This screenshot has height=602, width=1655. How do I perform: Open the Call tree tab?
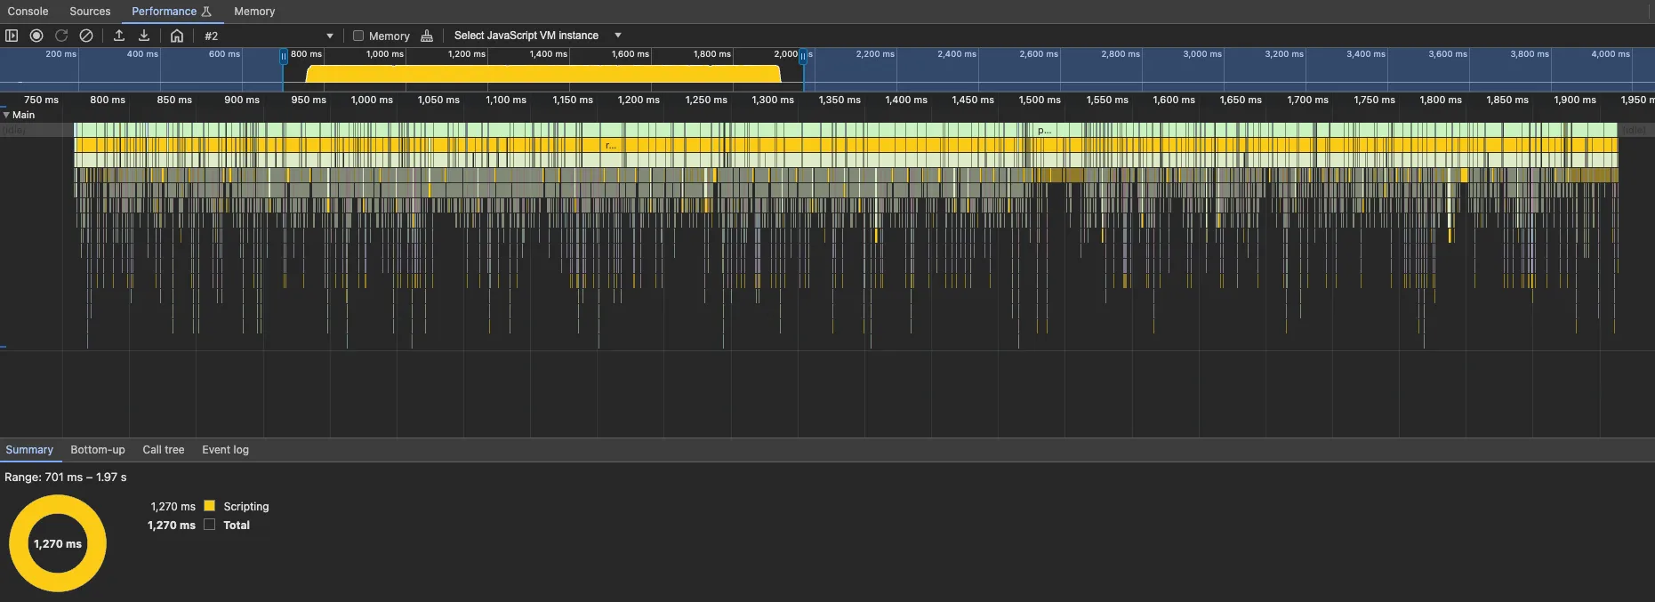(x=164, y=450)
